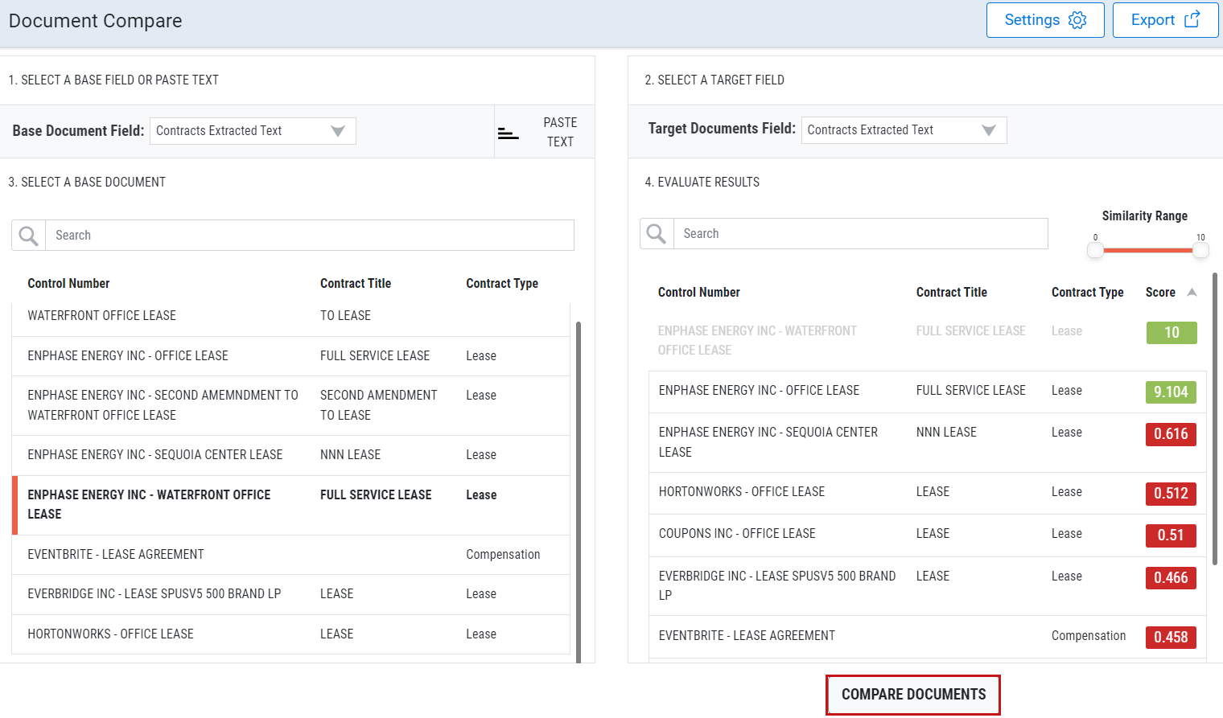Click the Compare Documents button
1223x718 pixels.
(913, 695)
